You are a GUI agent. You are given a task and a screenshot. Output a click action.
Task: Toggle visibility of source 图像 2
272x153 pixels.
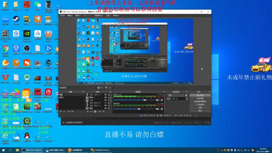(x=105, y=98)
